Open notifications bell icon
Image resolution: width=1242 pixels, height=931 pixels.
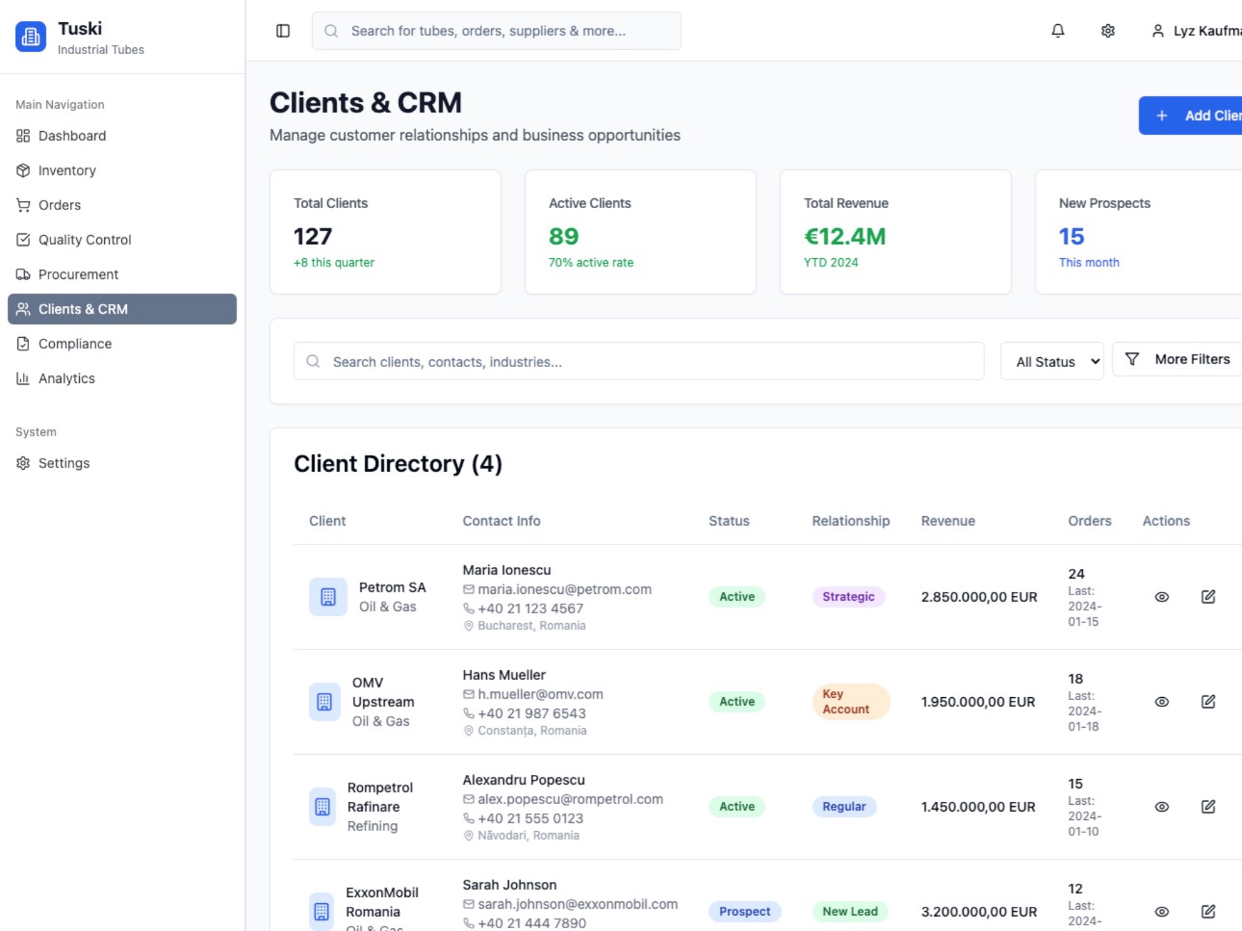pyautogui.click(x=1058, y=31)
